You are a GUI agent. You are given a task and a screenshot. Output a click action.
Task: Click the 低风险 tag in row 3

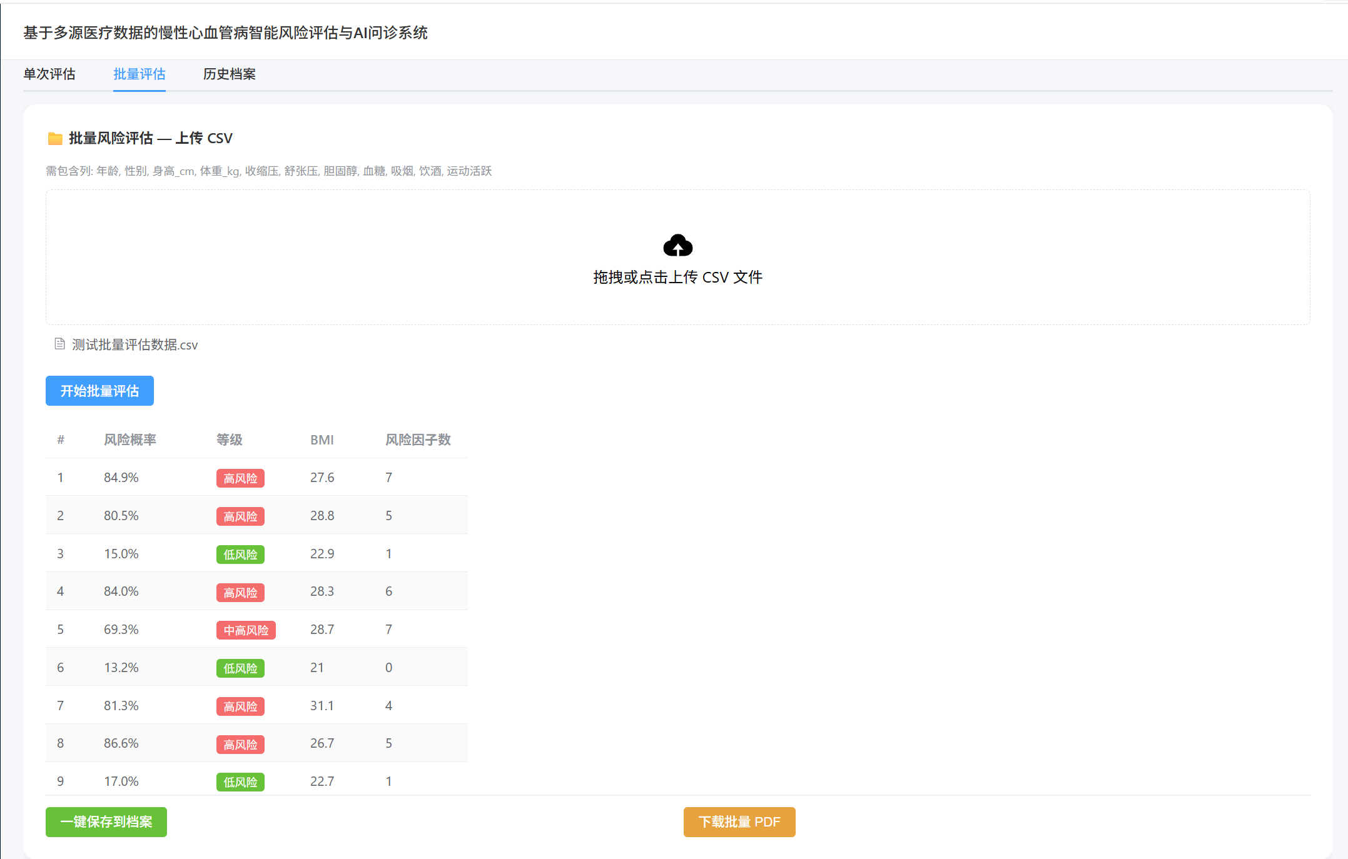tap(240, 555)
